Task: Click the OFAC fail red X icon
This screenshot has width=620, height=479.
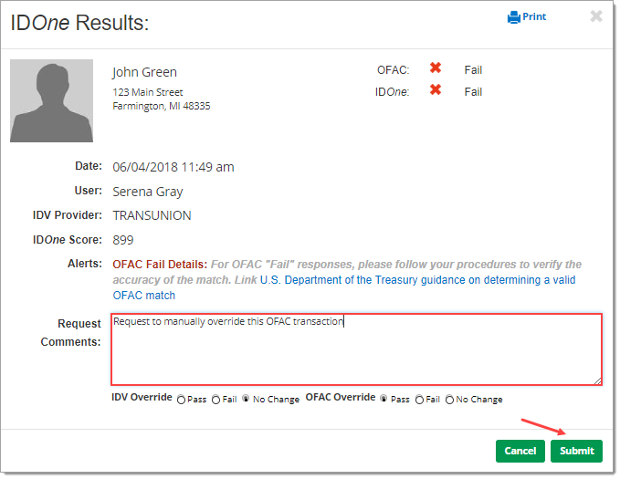Action: click(436, 68)
